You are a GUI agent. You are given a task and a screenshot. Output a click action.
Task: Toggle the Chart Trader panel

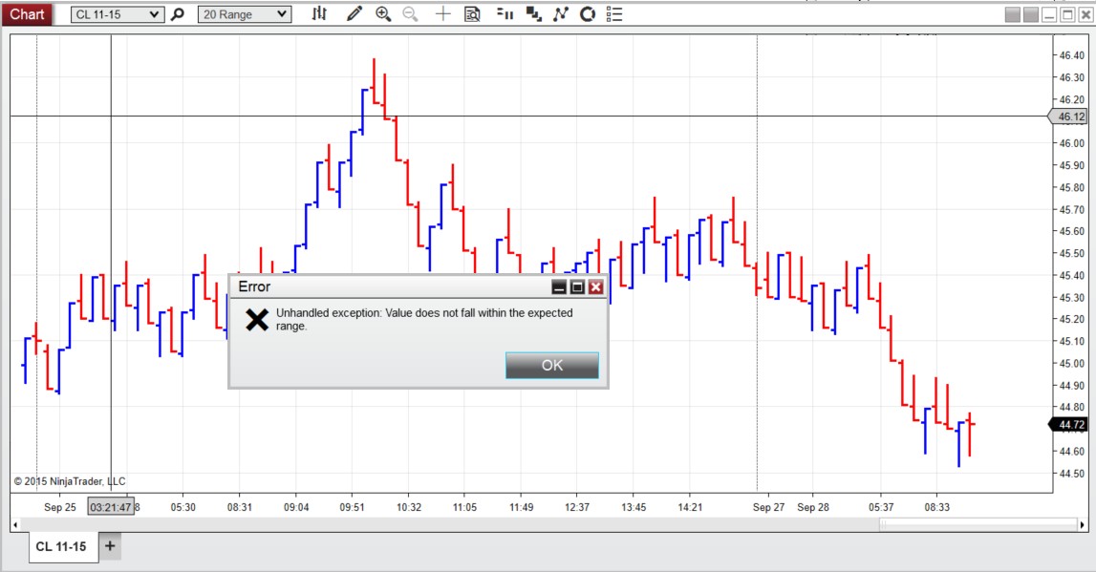505,14
